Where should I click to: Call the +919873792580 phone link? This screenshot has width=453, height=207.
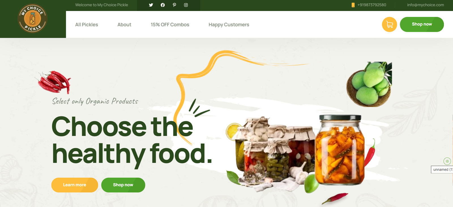(372, 5)
